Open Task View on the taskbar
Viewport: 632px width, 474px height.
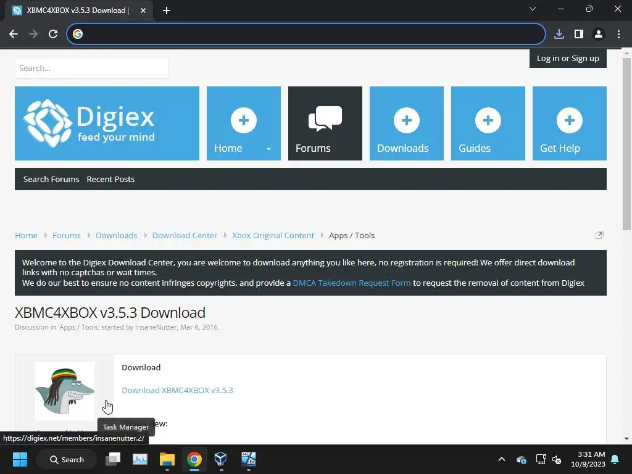coord(113,459)
